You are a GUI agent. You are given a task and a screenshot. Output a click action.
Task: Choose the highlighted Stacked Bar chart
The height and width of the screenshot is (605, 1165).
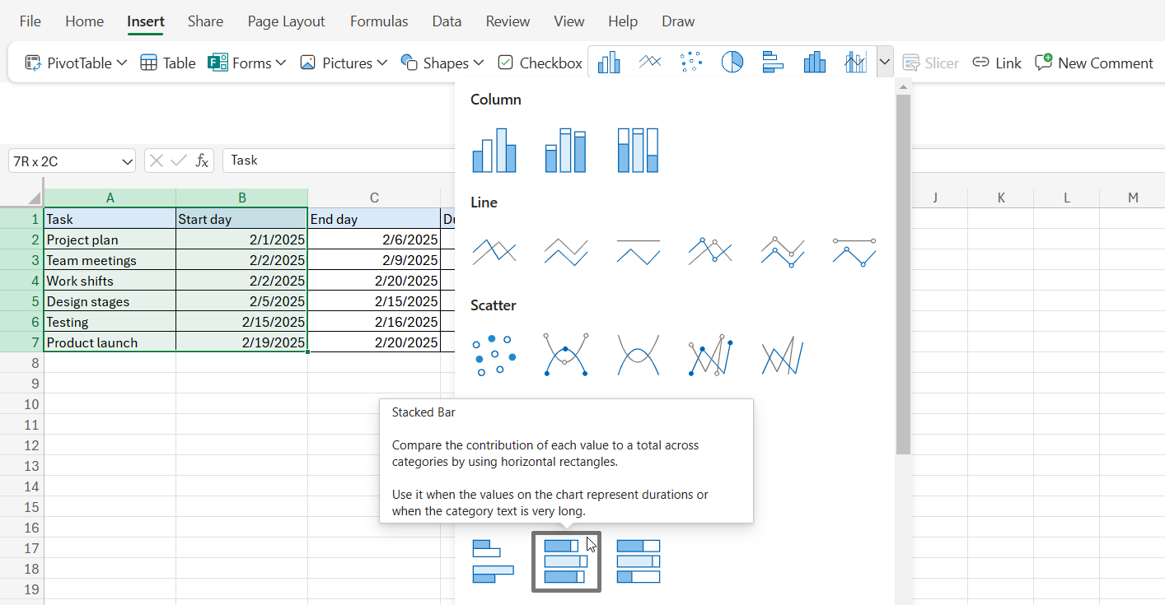point(566,561)
